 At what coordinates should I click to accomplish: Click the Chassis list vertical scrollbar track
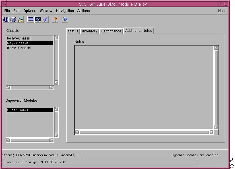56,60
